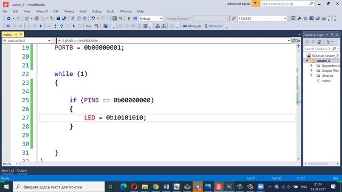Pin the Solution Explorer panel
This screenshot has width=342, height=192.
(x=332, y=35)
